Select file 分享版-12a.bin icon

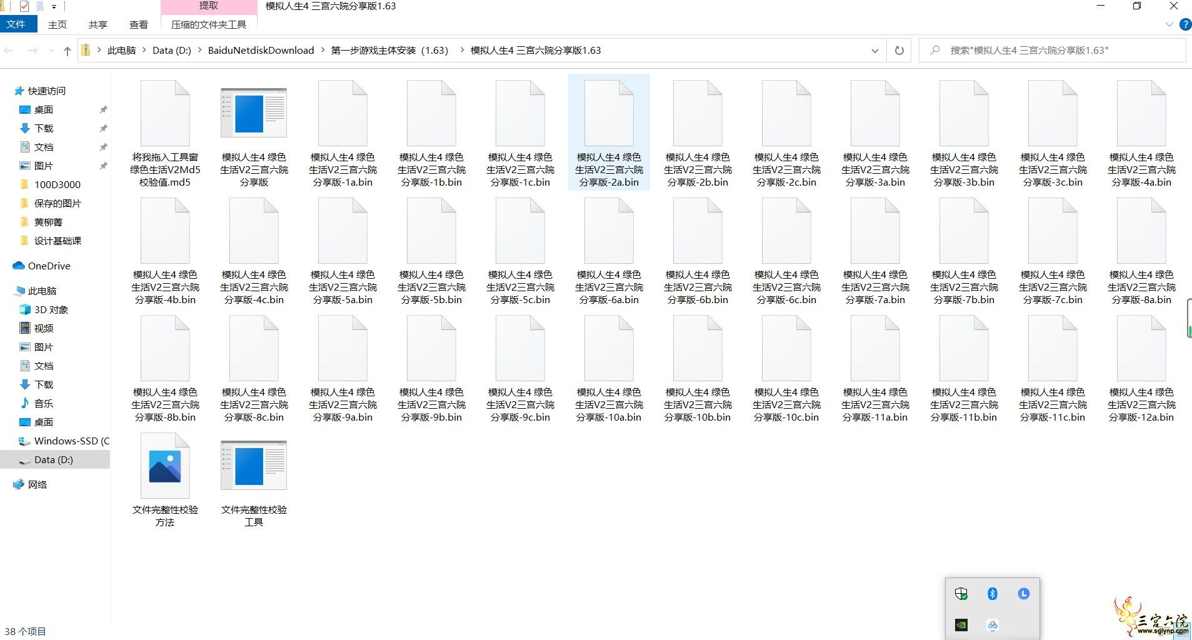(1141, 349)
